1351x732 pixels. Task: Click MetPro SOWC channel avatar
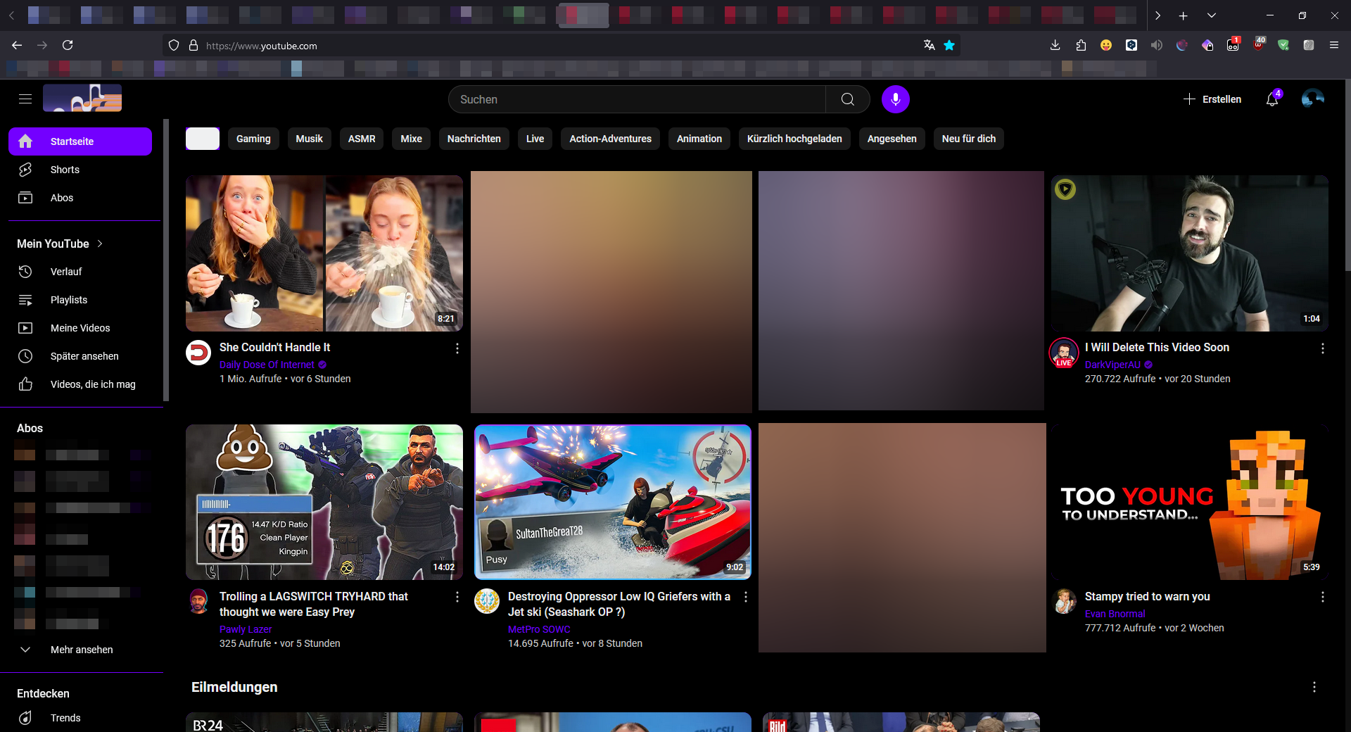[x=487, y=602]
